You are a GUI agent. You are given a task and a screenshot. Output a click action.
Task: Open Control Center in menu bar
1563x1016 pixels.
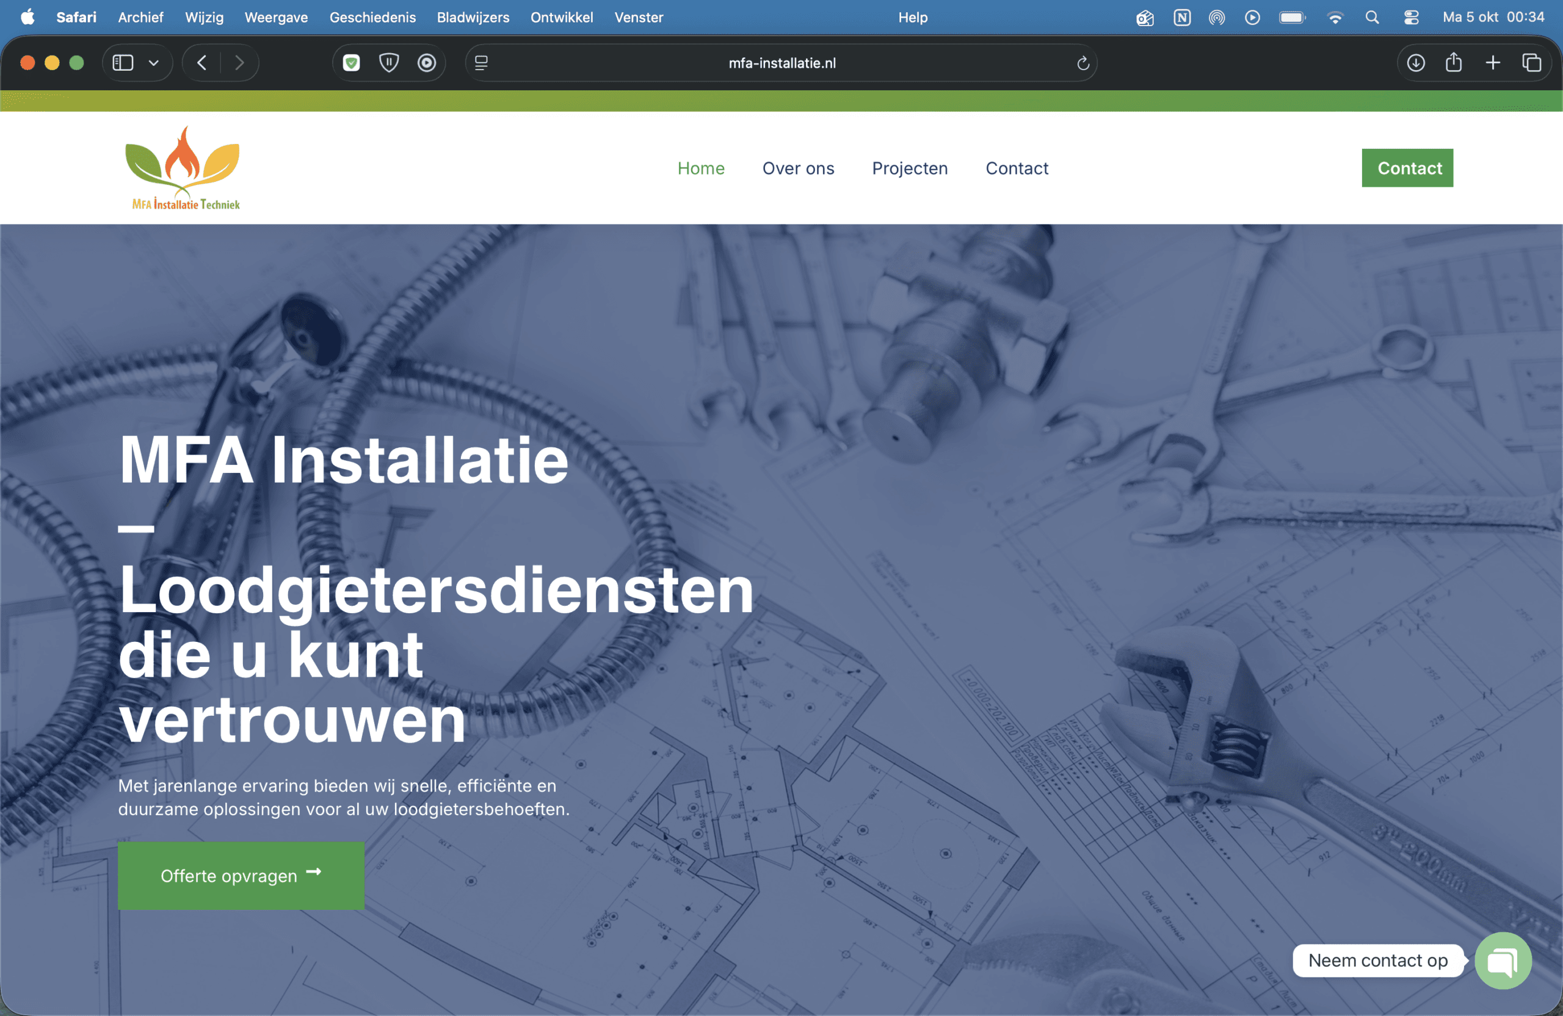coord(1410,17)
